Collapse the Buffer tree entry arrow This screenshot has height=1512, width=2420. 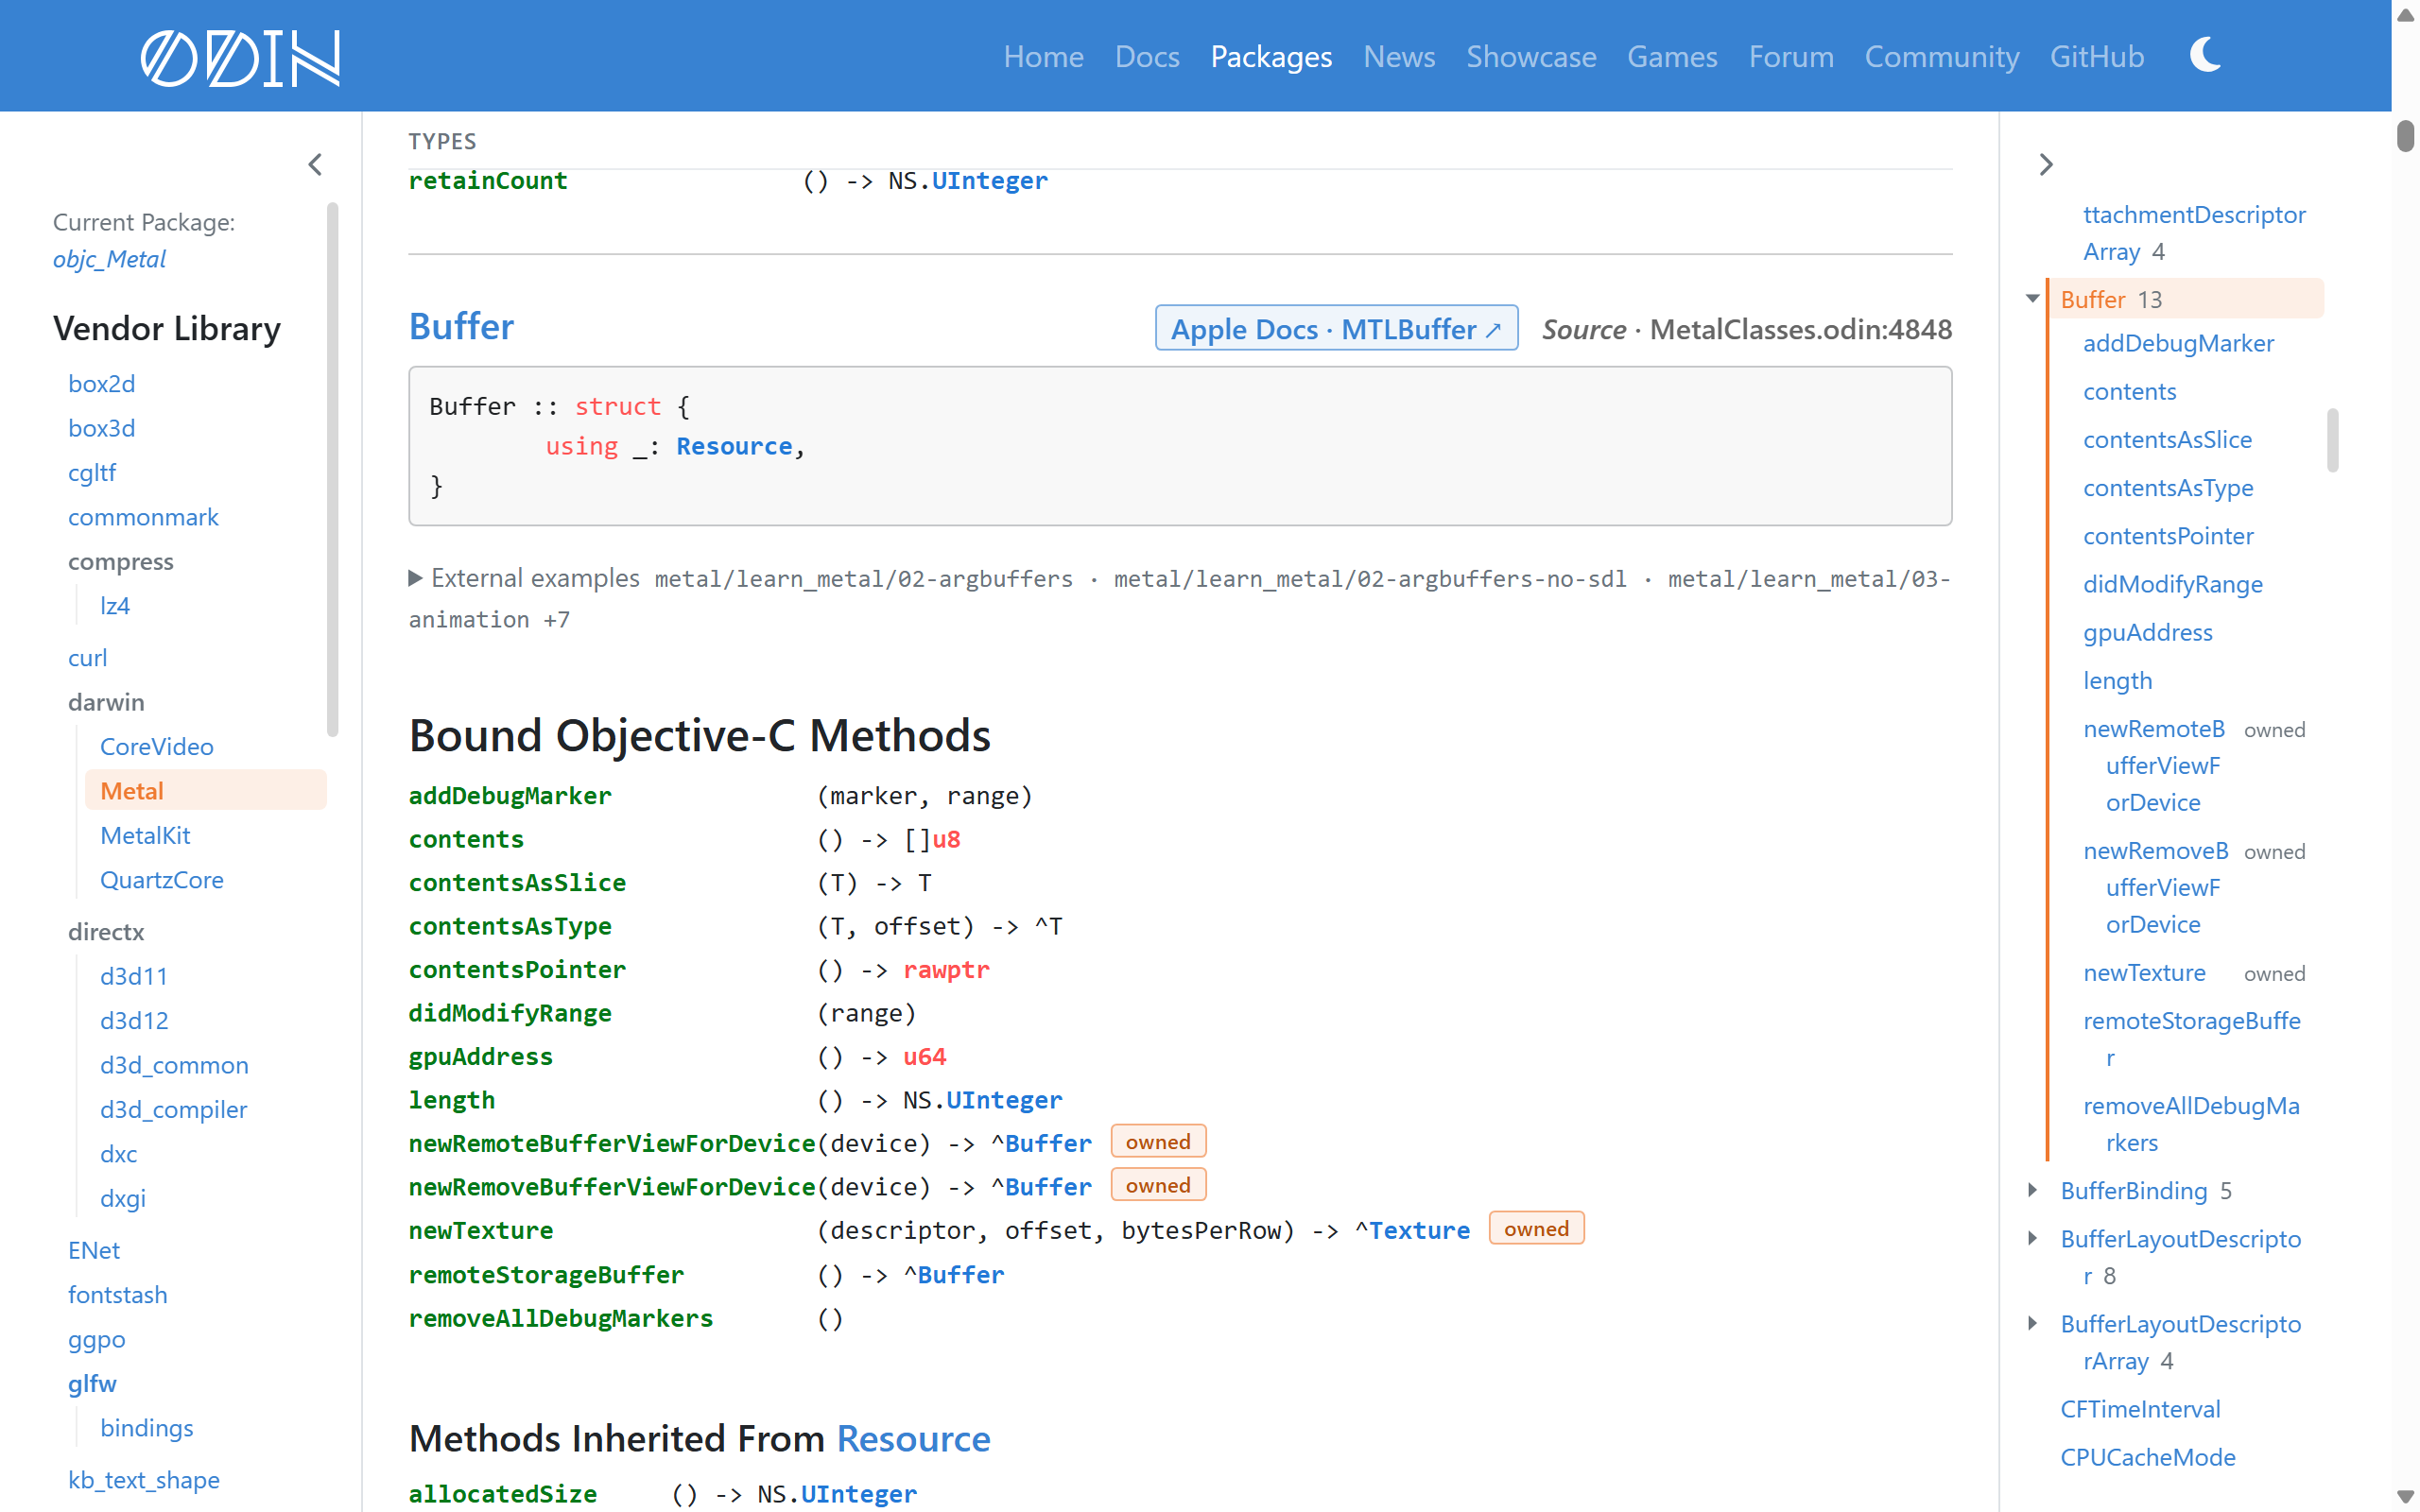click(2032, 298)
